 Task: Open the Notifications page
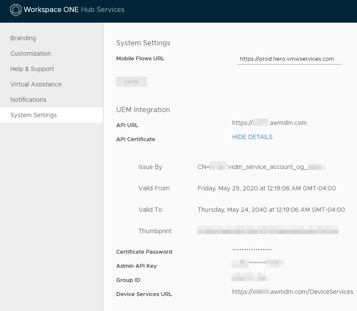28,100
